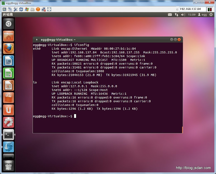This screenshot has height=174, width=216.
Task: Click 'txqueuelen:1000' in terminal
Action: point(90,71)
